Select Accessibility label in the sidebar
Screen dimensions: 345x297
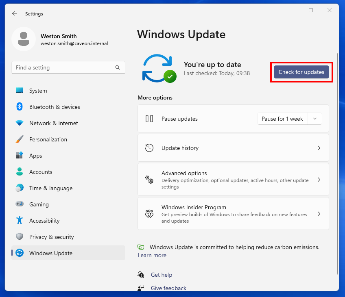tap(44, 221)
